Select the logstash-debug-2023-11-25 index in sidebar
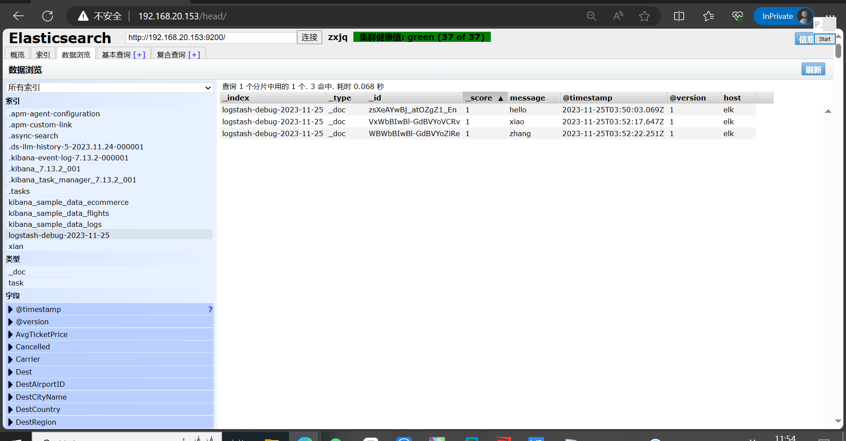Viewport: 846px width, 441px height. tap(110, 235)
